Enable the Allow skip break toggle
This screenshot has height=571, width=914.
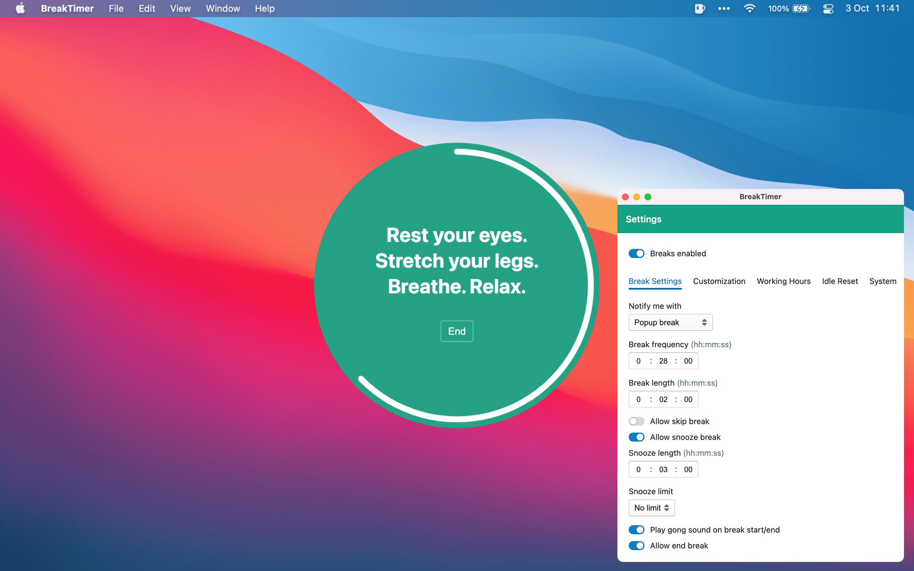636,422
